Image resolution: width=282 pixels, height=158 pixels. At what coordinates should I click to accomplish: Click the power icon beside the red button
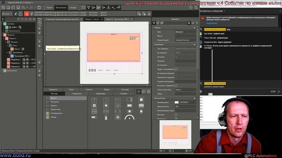(21, 14)
